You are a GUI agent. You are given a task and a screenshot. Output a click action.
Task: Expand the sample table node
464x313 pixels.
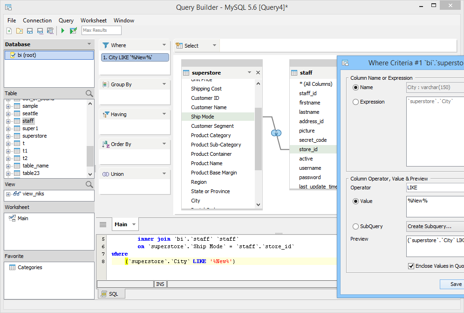coord(8,106)
